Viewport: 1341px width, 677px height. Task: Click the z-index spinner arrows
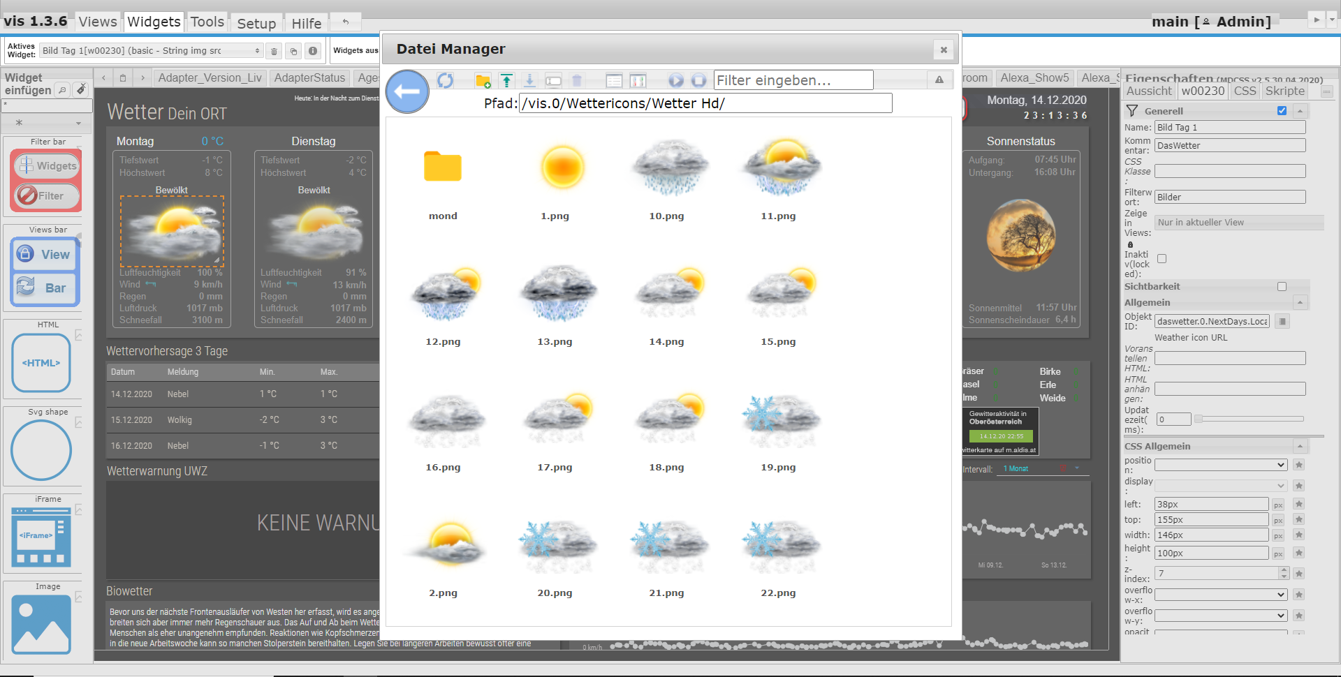(1284, 573)
